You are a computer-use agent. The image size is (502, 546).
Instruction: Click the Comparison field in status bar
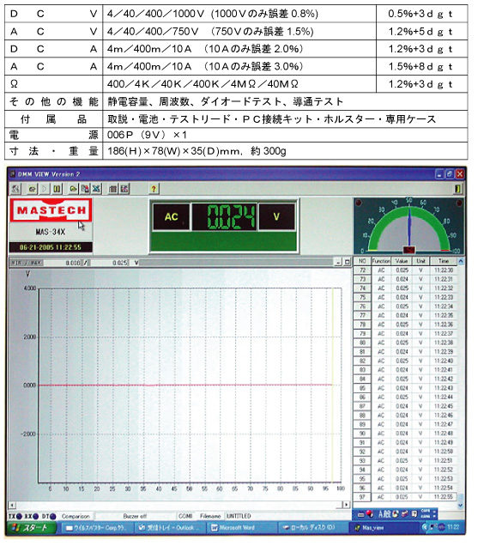pos(76,517)
